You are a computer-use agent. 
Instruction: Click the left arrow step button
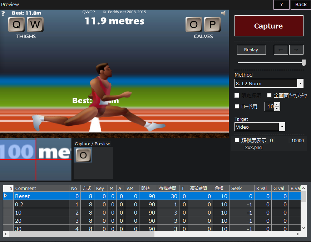tap(281, 50)
